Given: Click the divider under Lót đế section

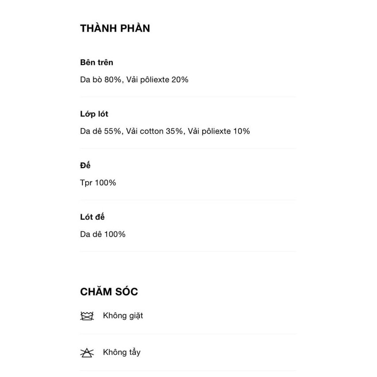Looking at the screenshot, I should [188, 252].
